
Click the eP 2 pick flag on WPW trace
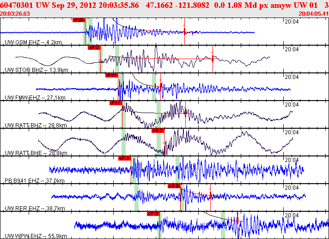(x=153, y=214)
